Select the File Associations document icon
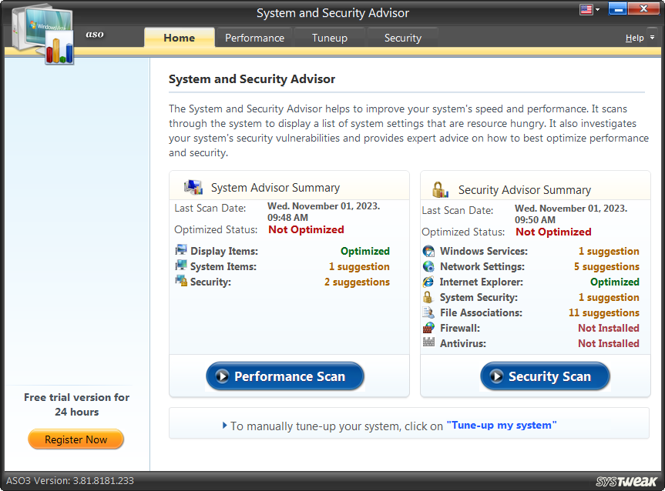Viewport: 665px width, 491px height. pos(428,312)
